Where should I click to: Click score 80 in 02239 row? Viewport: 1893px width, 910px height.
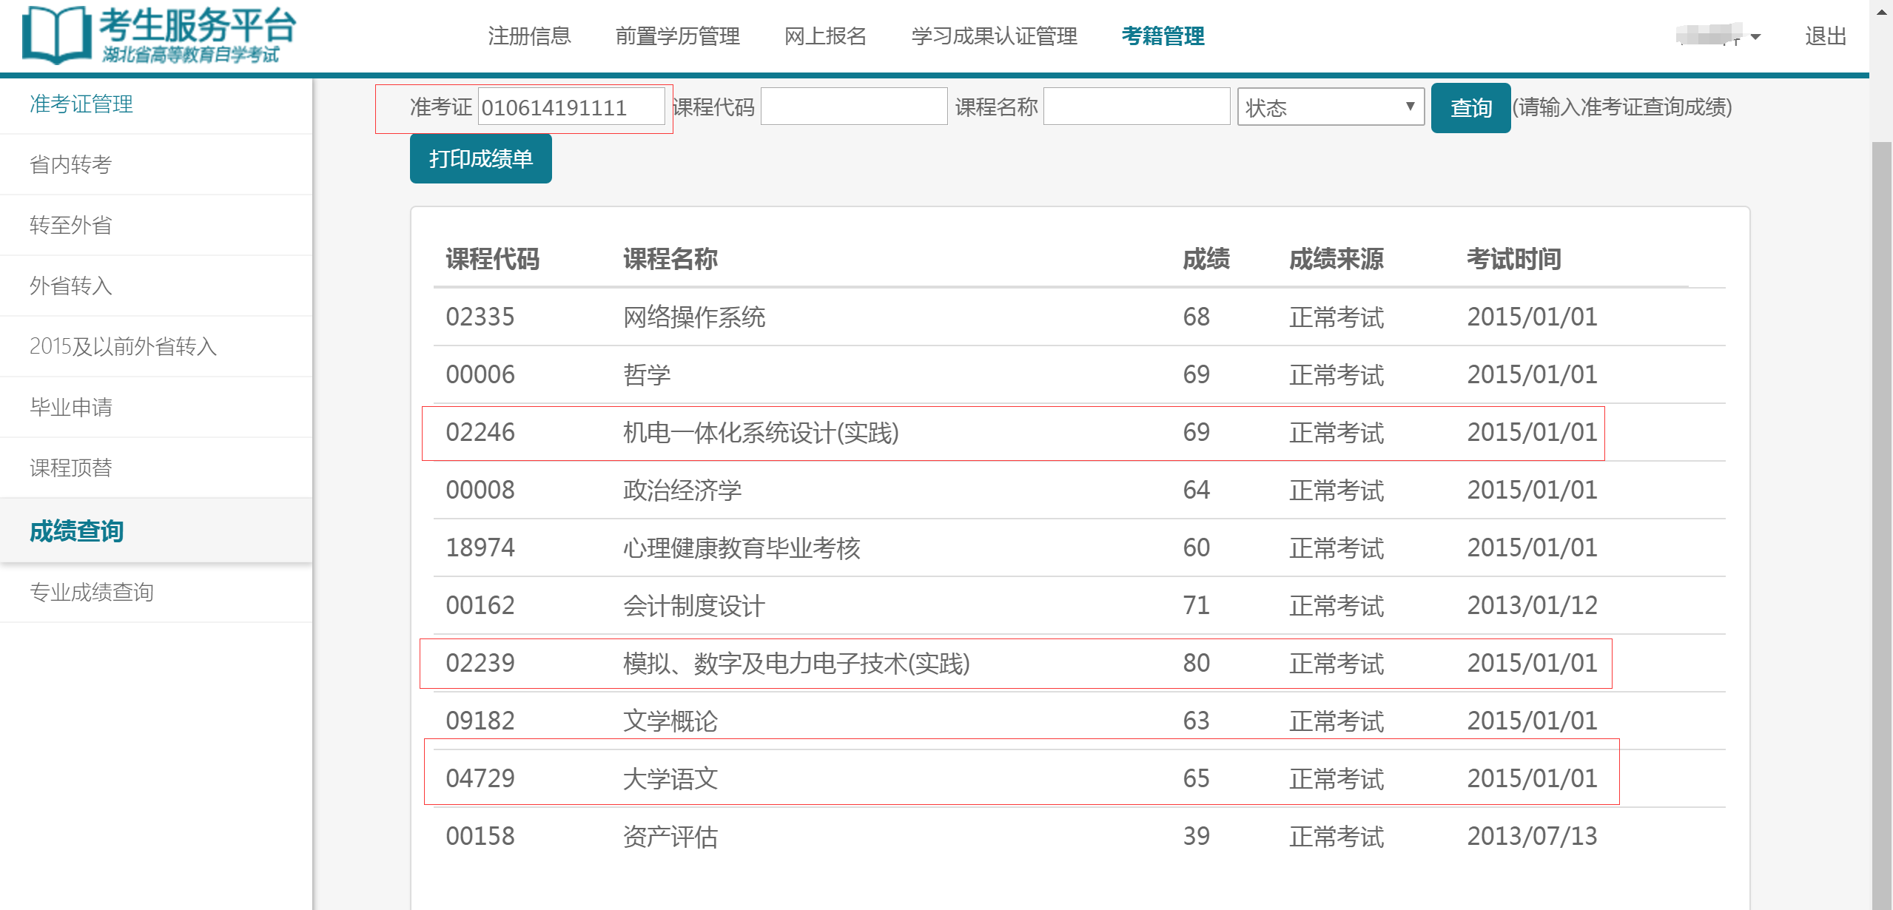click(x=1196, y=663)
